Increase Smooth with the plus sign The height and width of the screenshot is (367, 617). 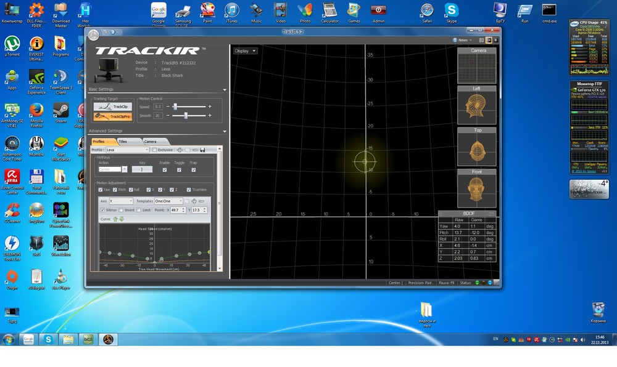pyautogui.click(x=210, y=115)
